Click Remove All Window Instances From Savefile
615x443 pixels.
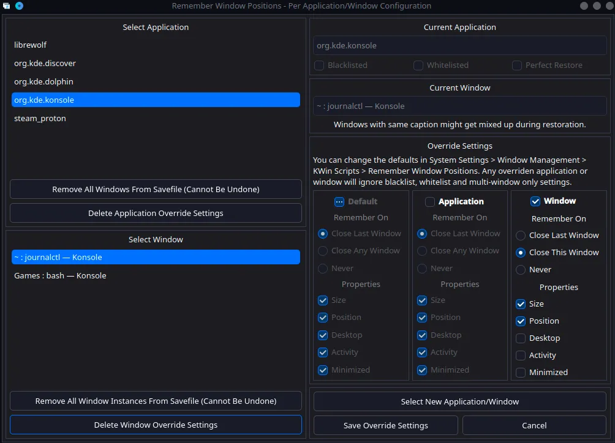(156, 401)
